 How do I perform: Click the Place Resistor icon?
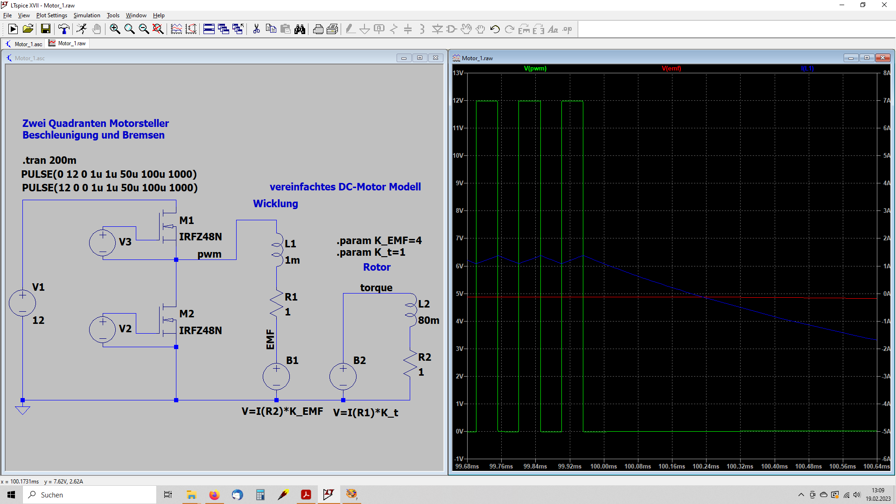[394, 29]
